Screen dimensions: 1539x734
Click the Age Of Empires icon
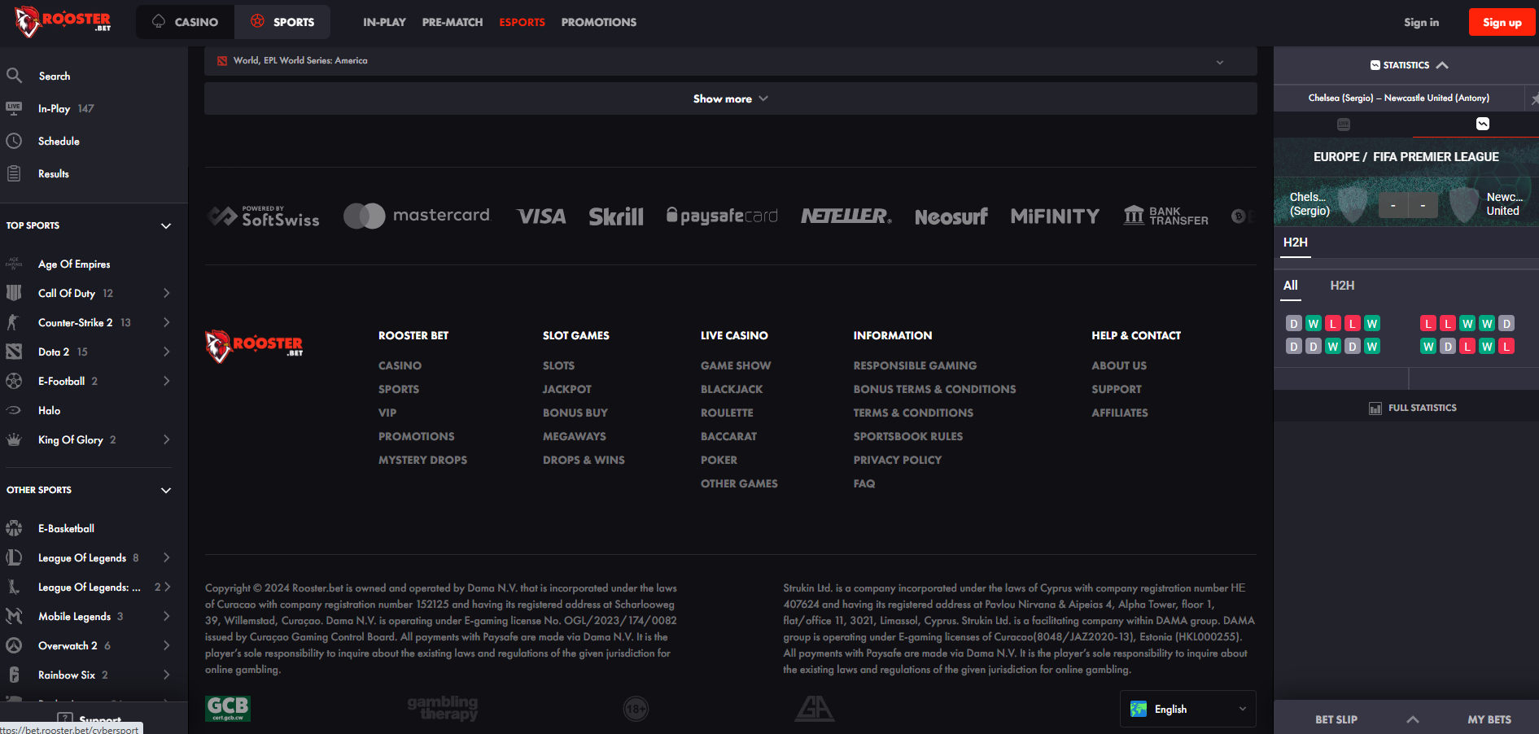point(14,264)
